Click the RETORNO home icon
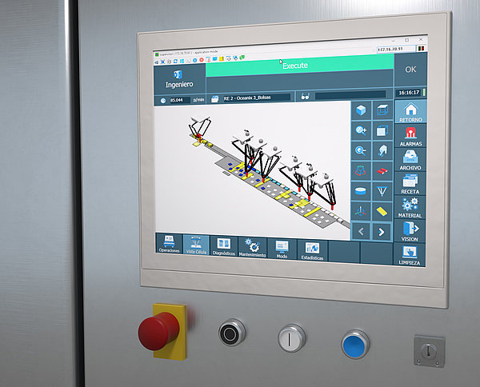 pos(410,112)
